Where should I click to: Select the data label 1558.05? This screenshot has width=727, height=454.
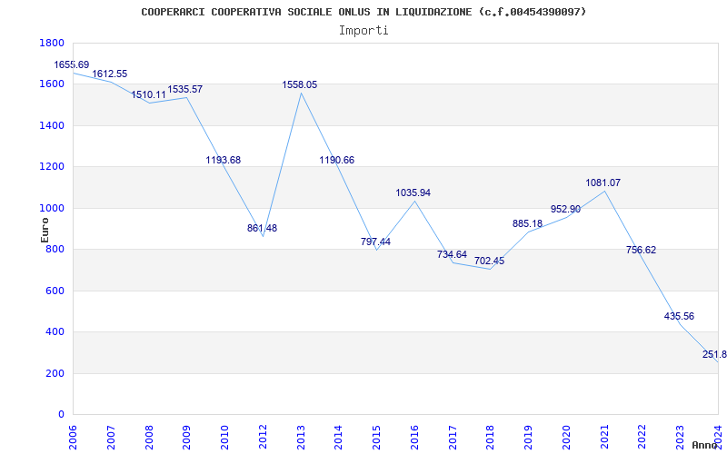tap(300, 84)
